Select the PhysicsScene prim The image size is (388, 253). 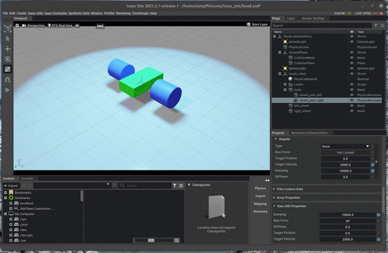click(299, 47)
